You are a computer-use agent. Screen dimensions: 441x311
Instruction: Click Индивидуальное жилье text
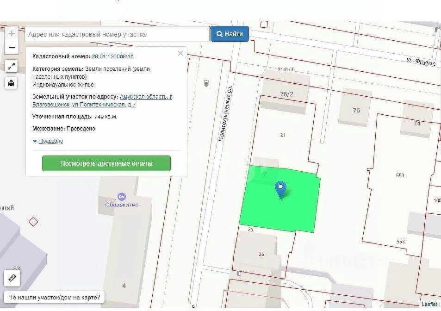pos(63,85)
